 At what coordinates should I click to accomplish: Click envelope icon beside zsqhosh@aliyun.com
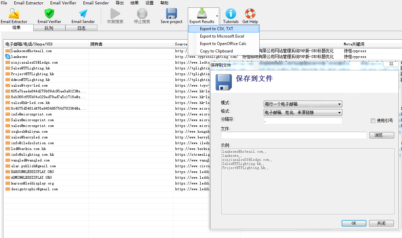point(8,131)
